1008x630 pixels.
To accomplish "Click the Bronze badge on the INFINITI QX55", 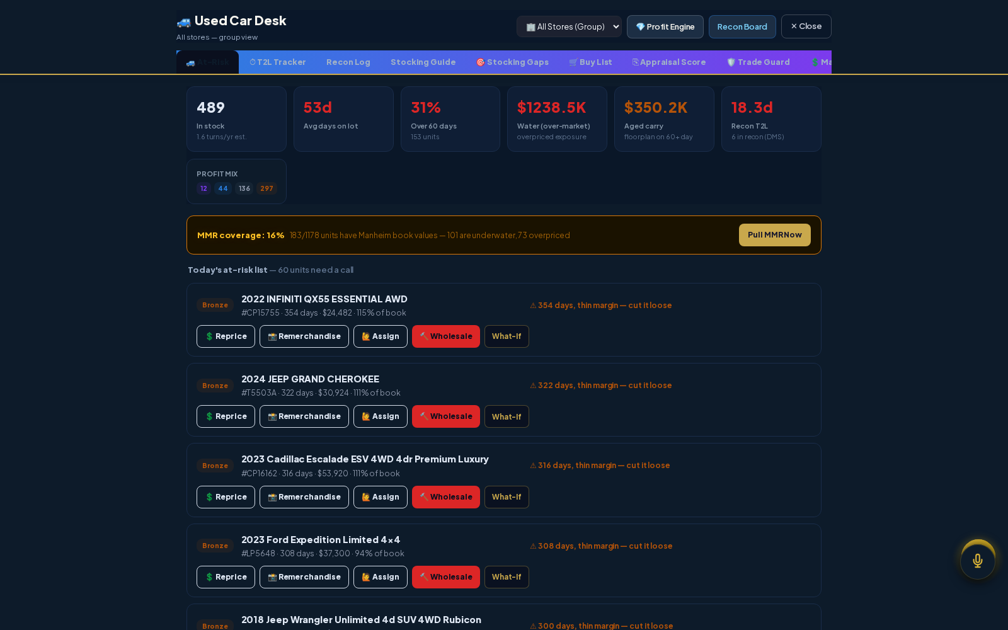I will click(215, 305).
